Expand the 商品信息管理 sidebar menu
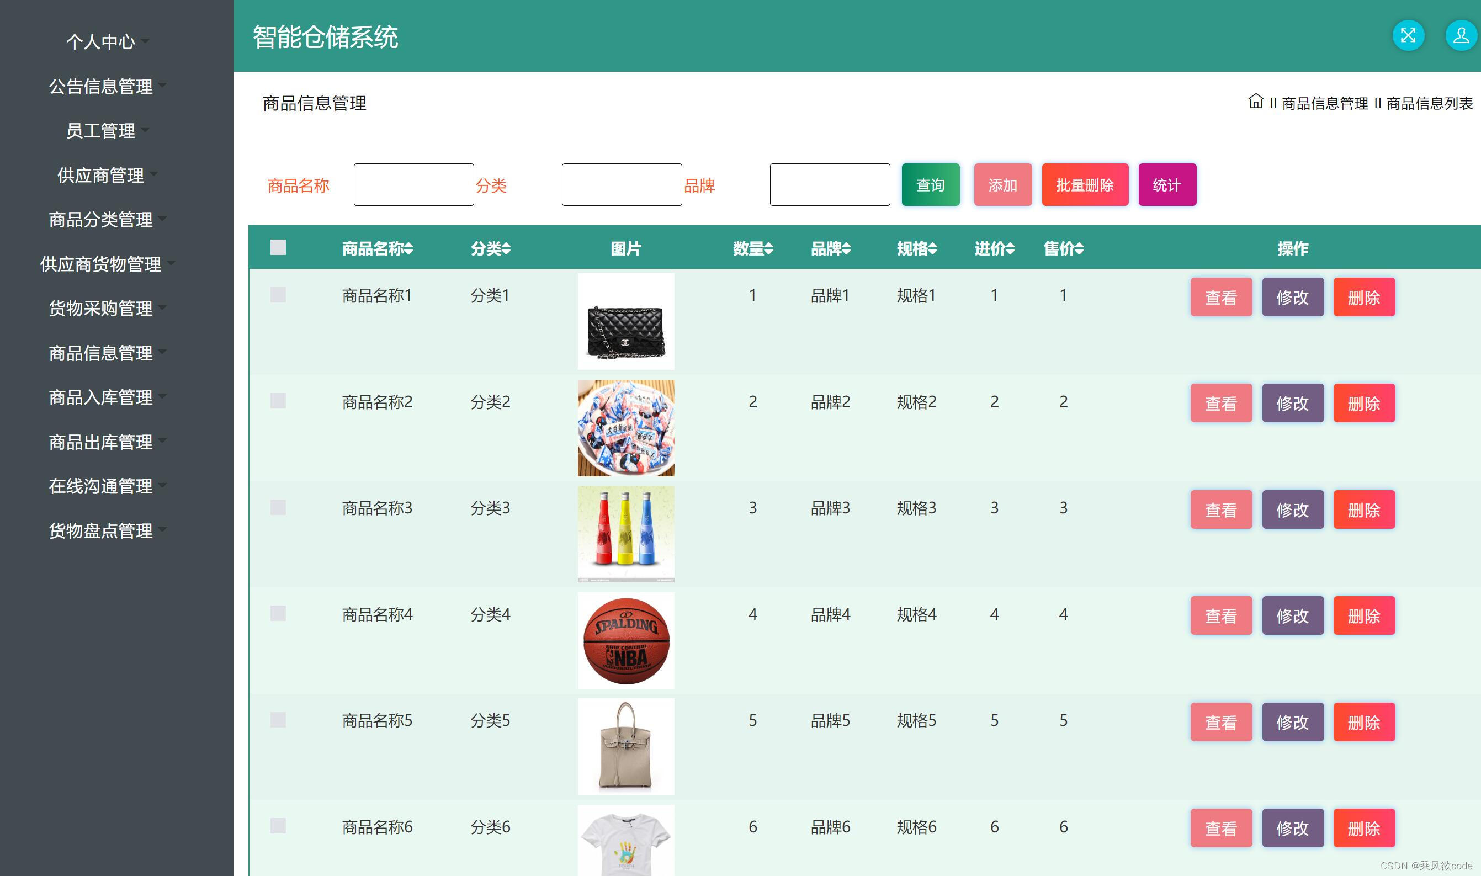Image resolution: width=1481 pixels, height=876 pixels. click(x=100, y=352)
